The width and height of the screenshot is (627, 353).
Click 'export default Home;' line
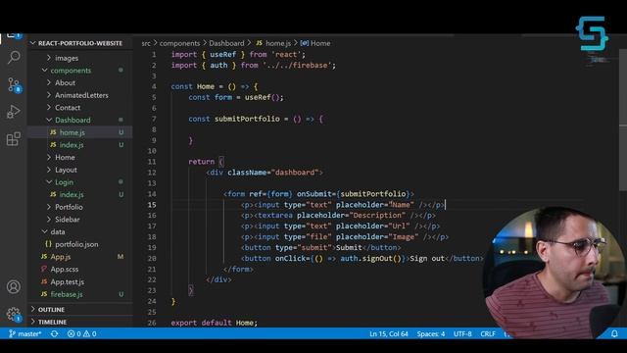pyautogui.click(x=215, y=323)
